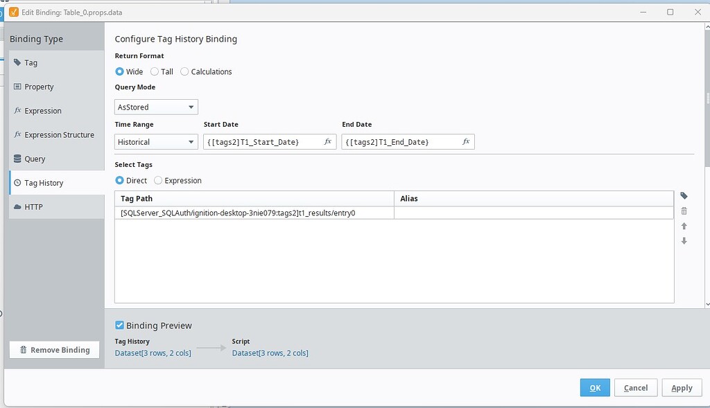The width and height of the screenshot is (710, 408).
Task: Delete the selected tag path row
Action: click(x=684, y=211)
